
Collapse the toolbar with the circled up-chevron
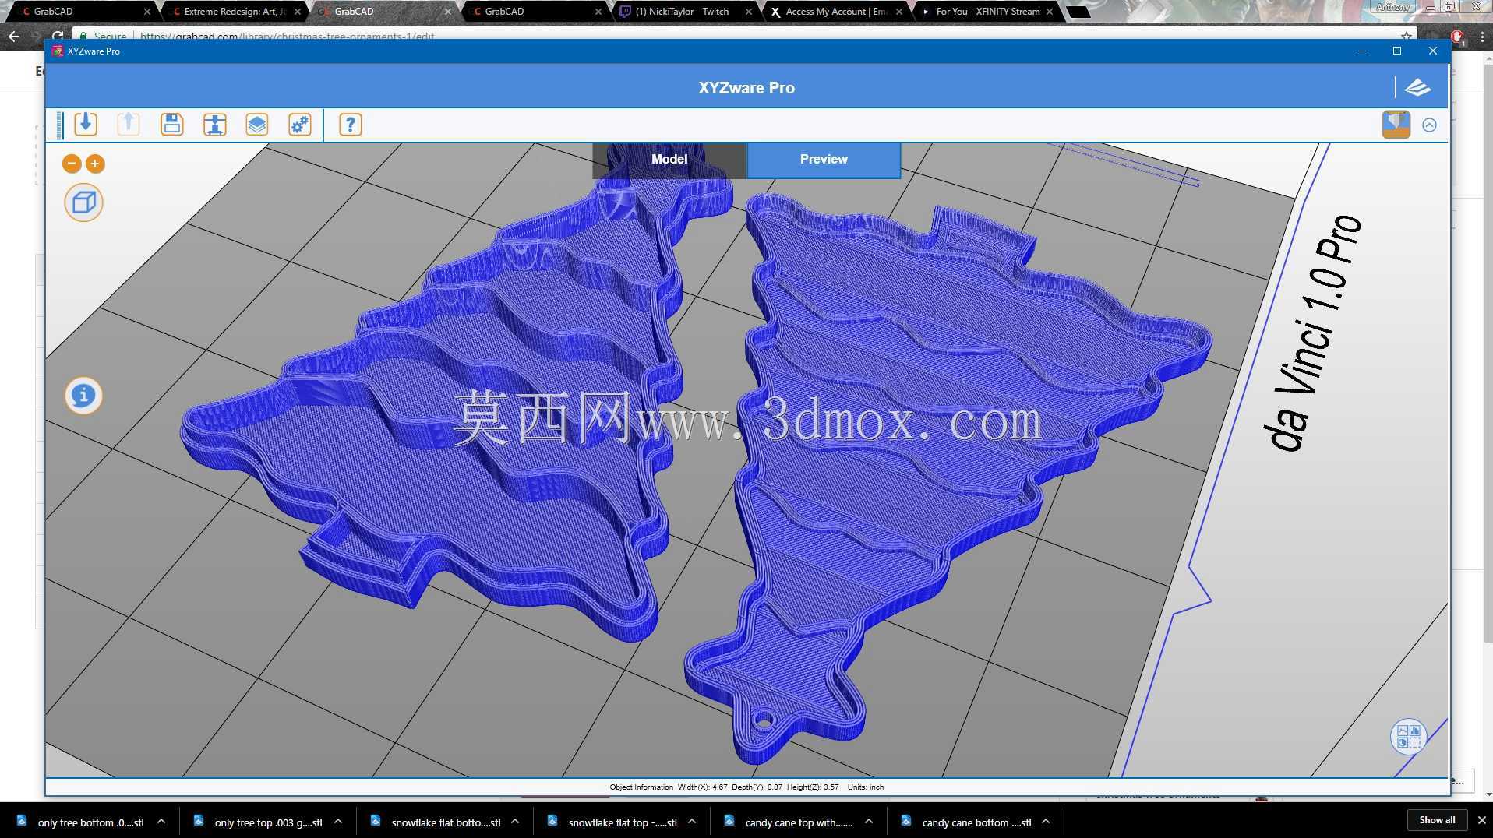[1429, 125]
